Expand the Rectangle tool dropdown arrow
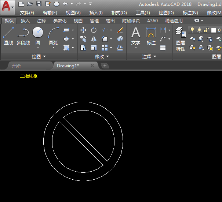The image size is (222, 202). tap(73, 30)
